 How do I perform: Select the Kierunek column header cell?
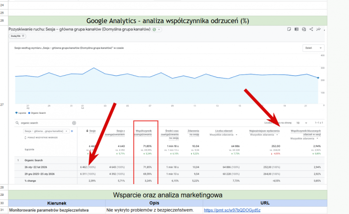[x=57, y=203]
